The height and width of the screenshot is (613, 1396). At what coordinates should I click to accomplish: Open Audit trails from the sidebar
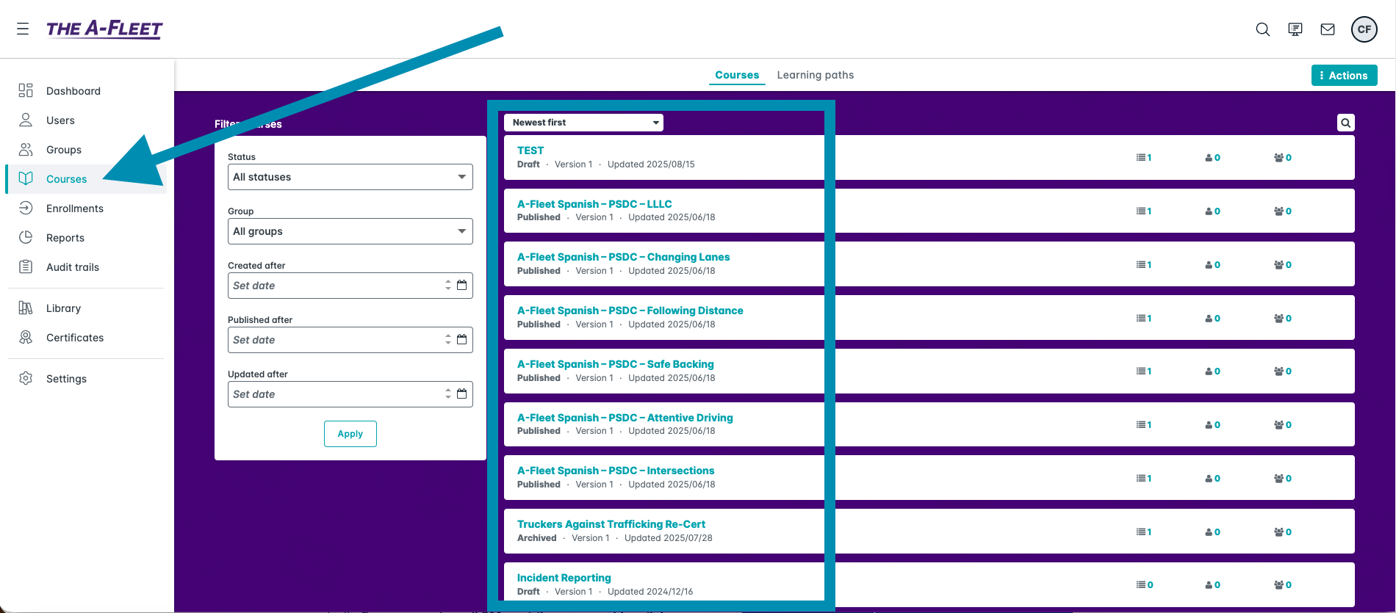[x=72, y=267]
